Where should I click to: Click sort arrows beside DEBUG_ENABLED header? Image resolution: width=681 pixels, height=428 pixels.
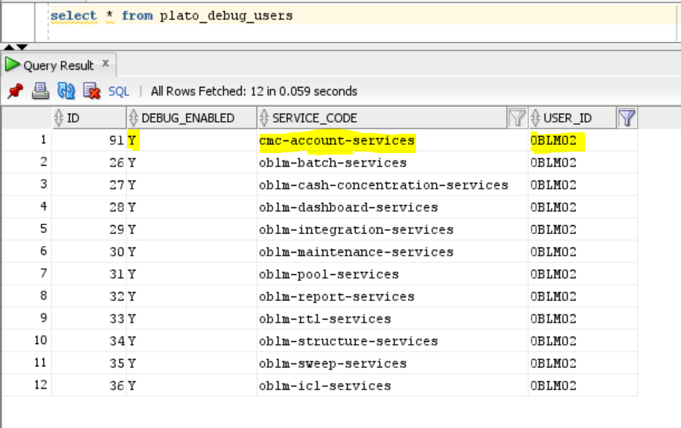tap(133, 118)
